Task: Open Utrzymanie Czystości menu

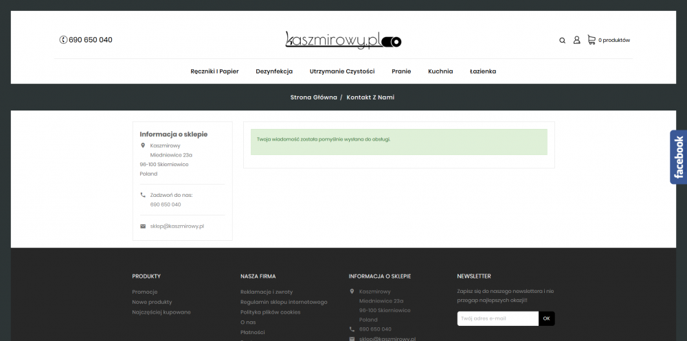Action: click(342, 71)
